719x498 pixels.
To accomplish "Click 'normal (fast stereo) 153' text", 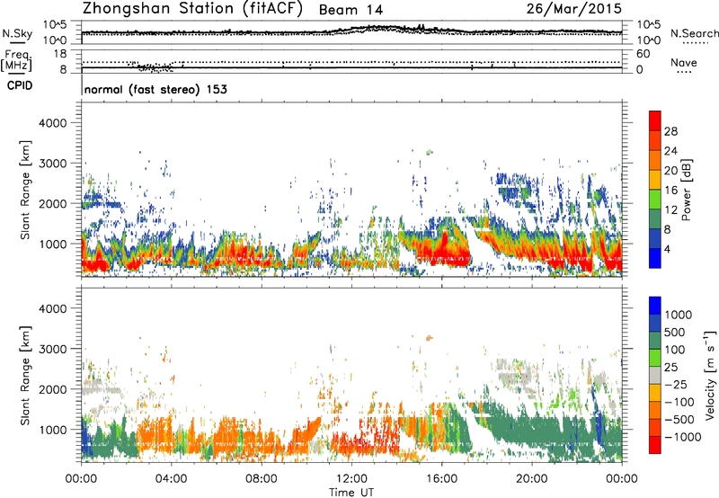I will point(155,89).
